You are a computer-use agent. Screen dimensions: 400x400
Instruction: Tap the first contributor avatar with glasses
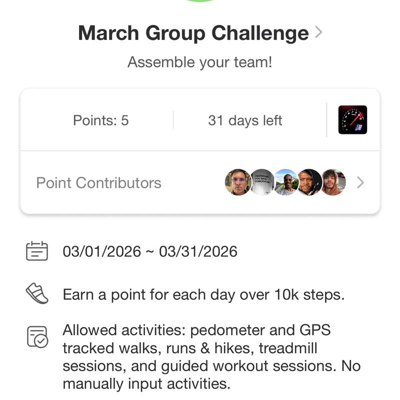pyautogui.click(x=237, y=182)
